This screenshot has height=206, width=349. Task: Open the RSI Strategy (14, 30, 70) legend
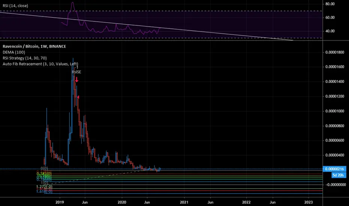(25, 58)
